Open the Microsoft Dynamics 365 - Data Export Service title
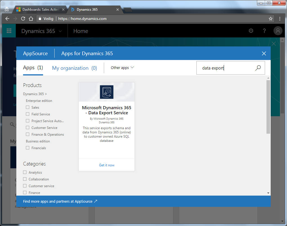 tap(107, 110)
